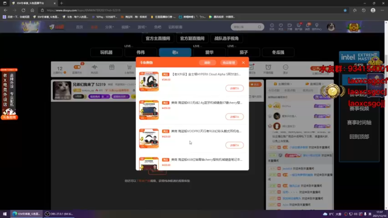
Task: Open the gift box icon in streamer toolbar
Action: click(x=112, y=67)
